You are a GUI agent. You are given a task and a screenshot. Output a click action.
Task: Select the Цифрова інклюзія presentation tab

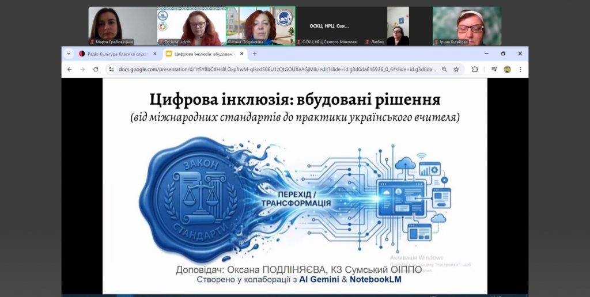point(199,54)
